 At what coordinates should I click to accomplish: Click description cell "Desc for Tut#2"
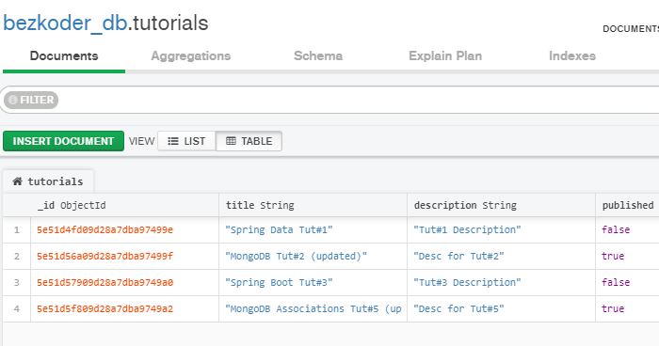[502, 256]
